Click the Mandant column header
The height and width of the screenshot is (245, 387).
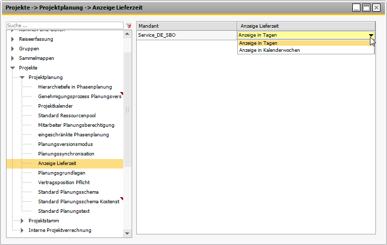pos(186,26)
